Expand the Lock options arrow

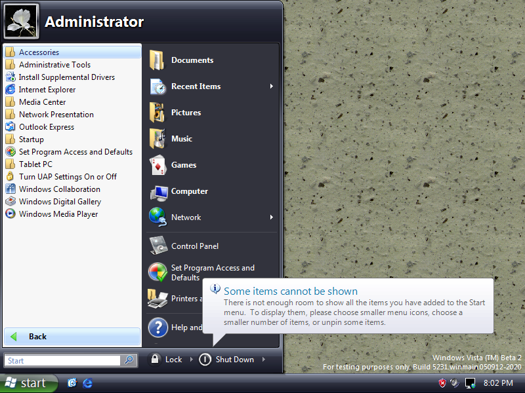tap(192, 359)
